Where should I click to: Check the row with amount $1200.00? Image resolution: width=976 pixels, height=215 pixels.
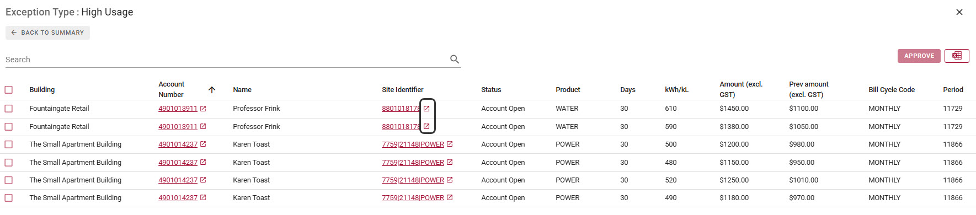[9, 144]
